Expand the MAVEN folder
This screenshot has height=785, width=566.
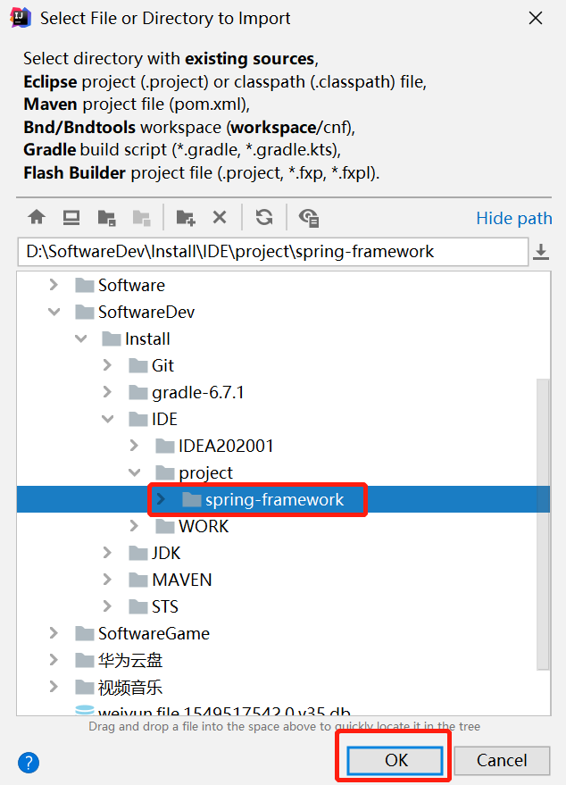pos(107,580)
